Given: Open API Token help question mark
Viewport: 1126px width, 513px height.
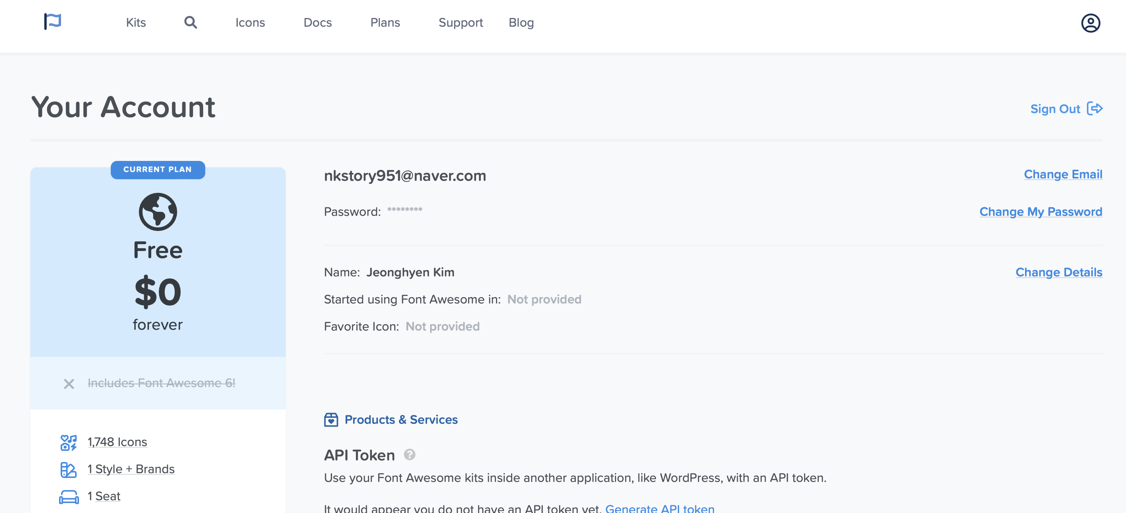Looking at the screenshot, I should (x=409, y=454).
